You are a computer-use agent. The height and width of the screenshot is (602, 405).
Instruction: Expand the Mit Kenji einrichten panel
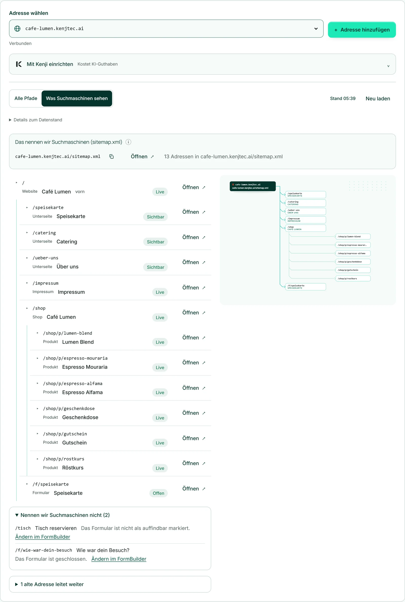coord(202,64)
